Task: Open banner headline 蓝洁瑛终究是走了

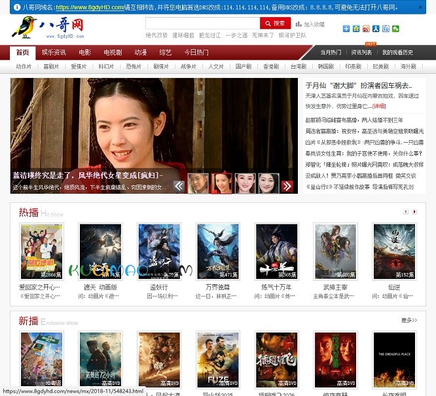Action: tap(88, 175)
